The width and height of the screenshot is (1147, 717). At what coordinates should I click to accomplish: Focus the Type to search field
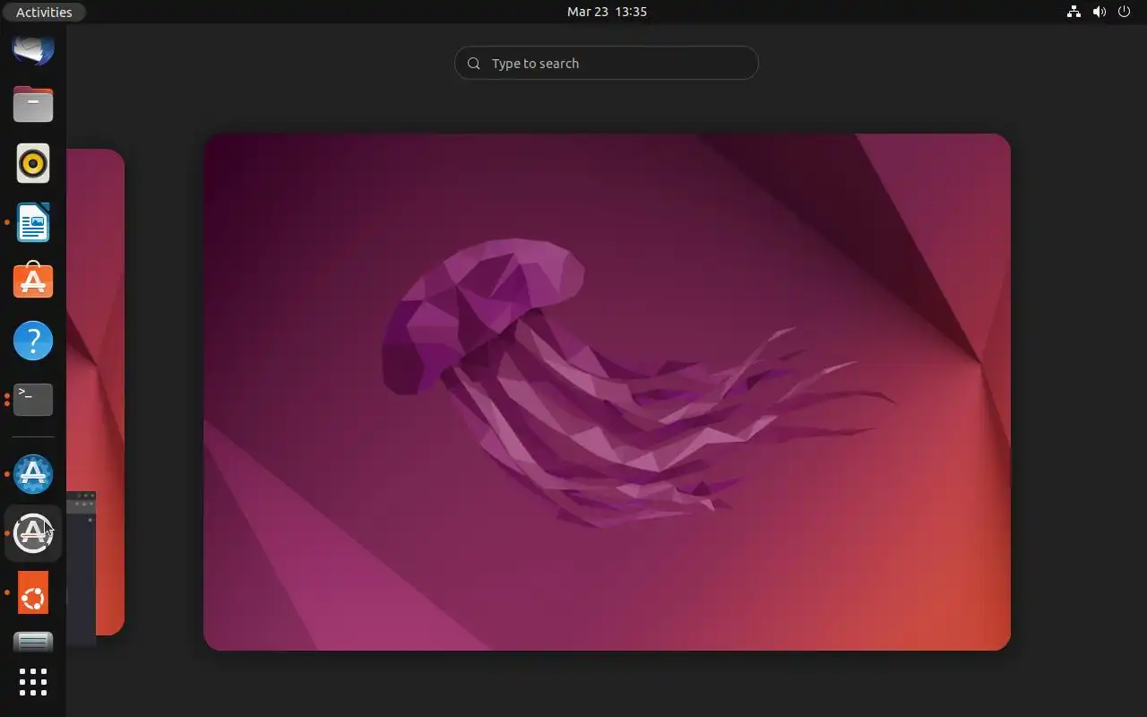click(x=607, y=63)
